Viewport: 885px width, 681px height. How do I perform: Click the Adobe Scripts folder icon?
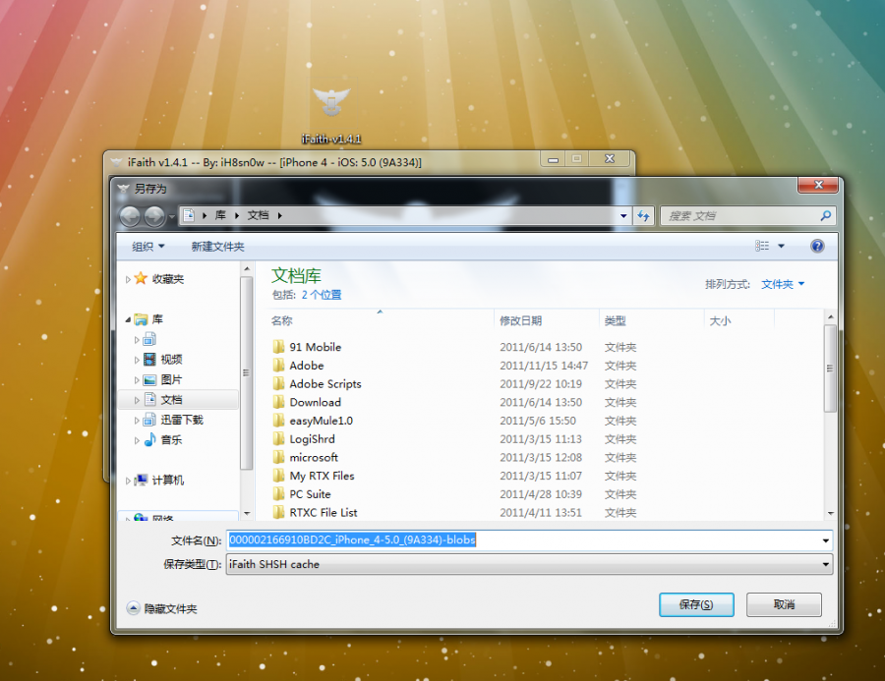pos(278,383)
